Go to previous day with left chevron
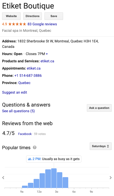114x196 pixels. point(3,177)
